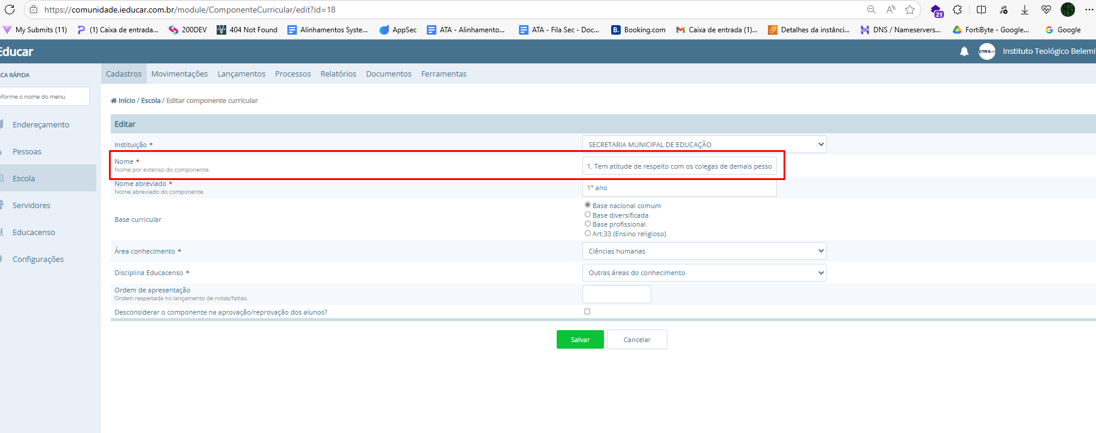Image resolution: width=1096 pixels, height=433 pixels.
Task: Open the Processos menu
Action: click(293, 74)
